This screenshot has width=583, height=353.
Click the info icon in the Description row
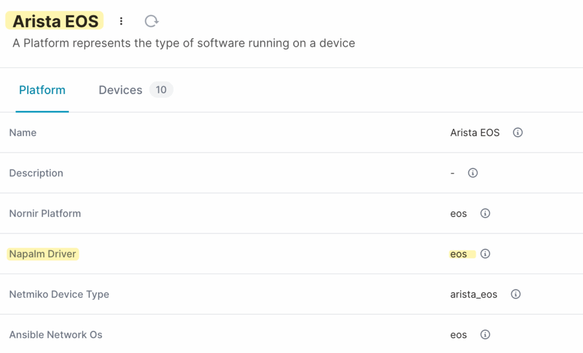[473, 173]
